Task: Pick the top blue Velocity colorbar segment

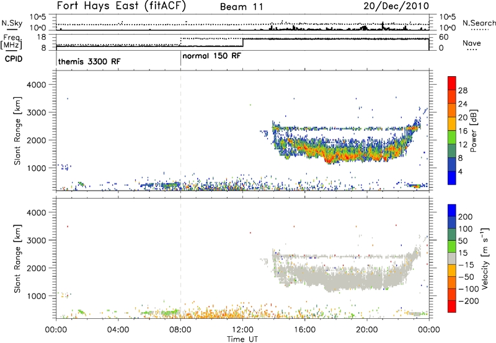Action: 452,211
